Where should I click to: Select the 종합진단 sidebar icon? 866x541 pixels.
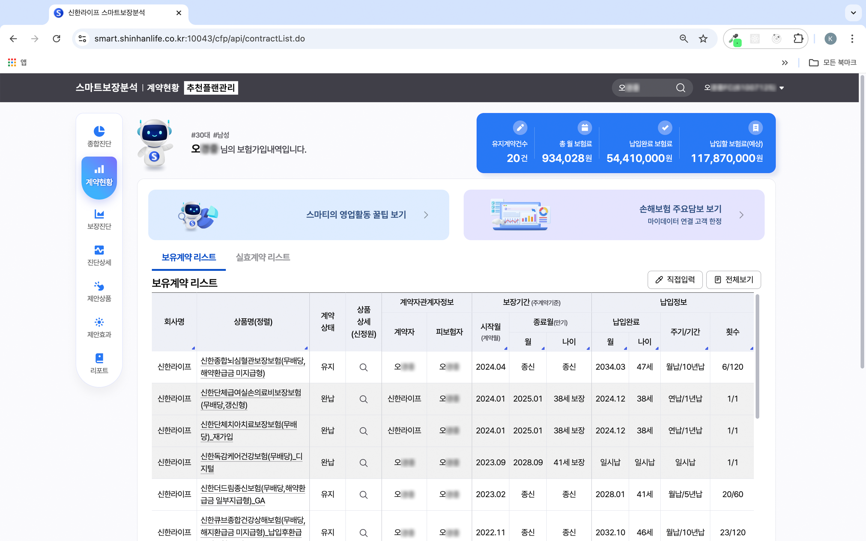(x=99, y=136)
